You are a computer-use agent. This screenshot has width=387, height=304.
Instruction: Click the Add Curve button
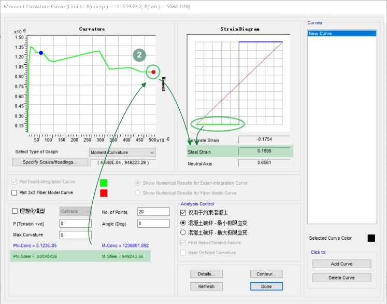click(341, 264)
